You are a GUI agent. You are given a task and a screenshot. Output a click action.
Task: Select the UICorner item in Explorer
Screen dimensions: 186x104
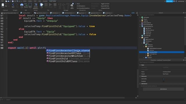point(151,50)
